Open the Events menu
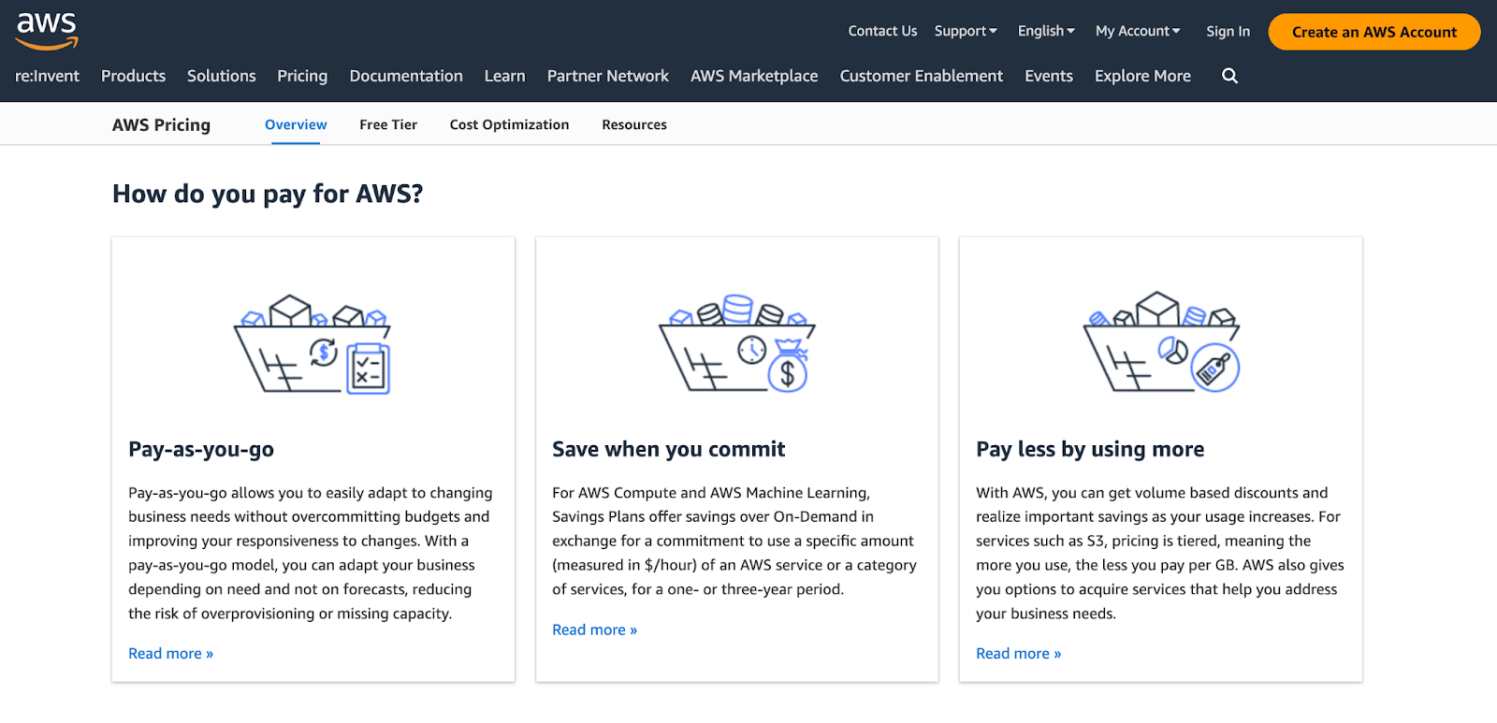1497x723 pixels. coord(1049,76)
